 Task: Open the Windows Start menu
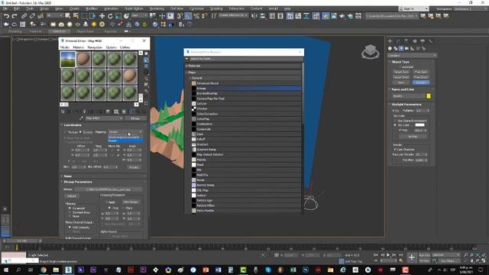5,270
